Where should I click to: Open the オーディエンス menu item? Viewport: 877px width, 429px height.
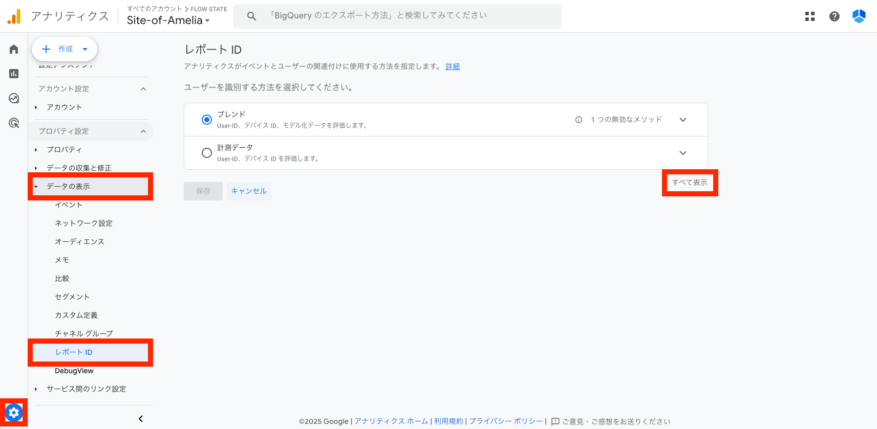point(79,241)
